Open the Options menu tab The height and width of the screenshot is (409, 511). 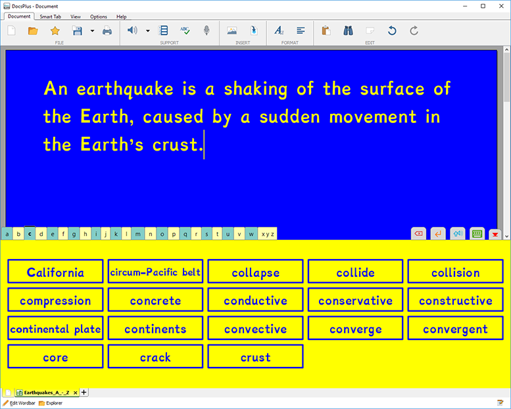click(99, 16)
